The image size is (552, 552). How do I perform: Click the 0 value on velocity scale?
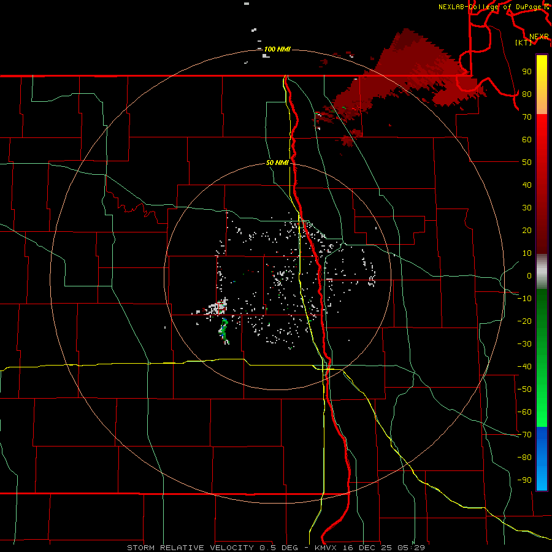tap(529, 275)
